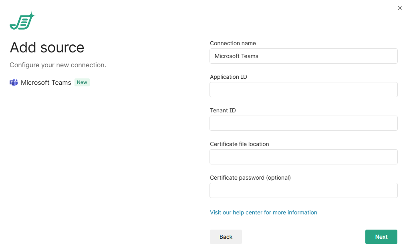The image size is (409, 252).
Task: Click the Tenant ID label
Action: click(223, 110)
